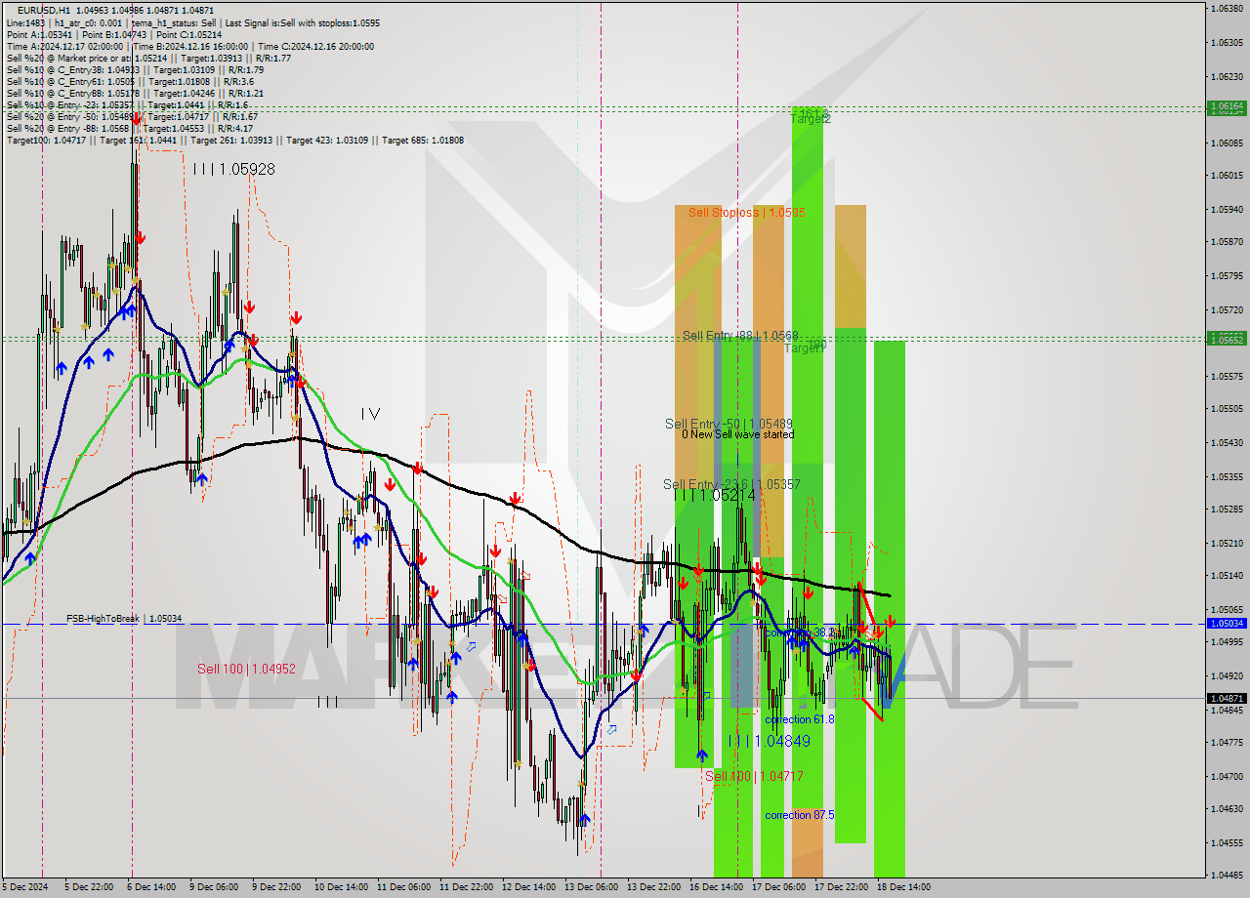Click '6 Dec 14:00' on time axis
Screen dimensions: 1250x898
point(151,887)
